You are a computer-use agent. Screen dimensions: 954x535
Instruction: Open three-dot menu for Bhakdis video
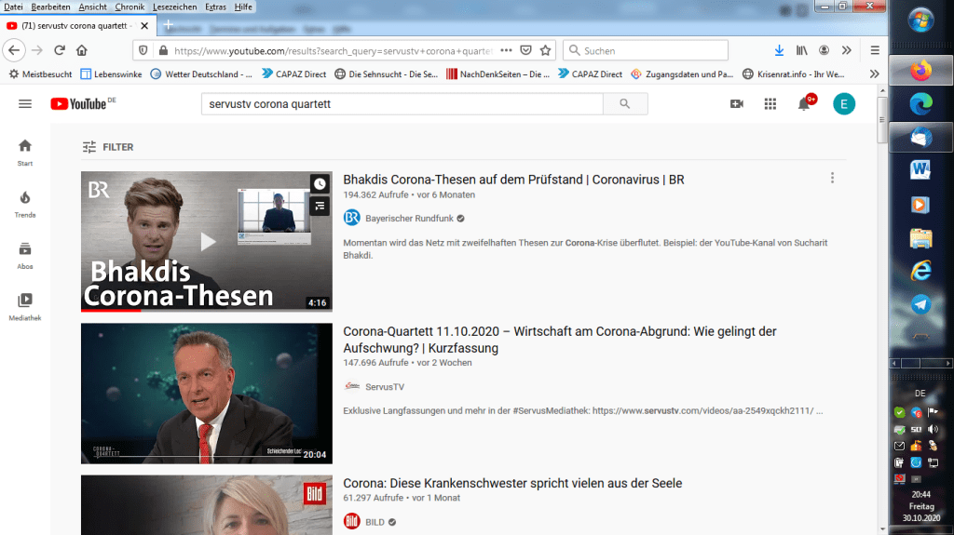click(832, 179)
